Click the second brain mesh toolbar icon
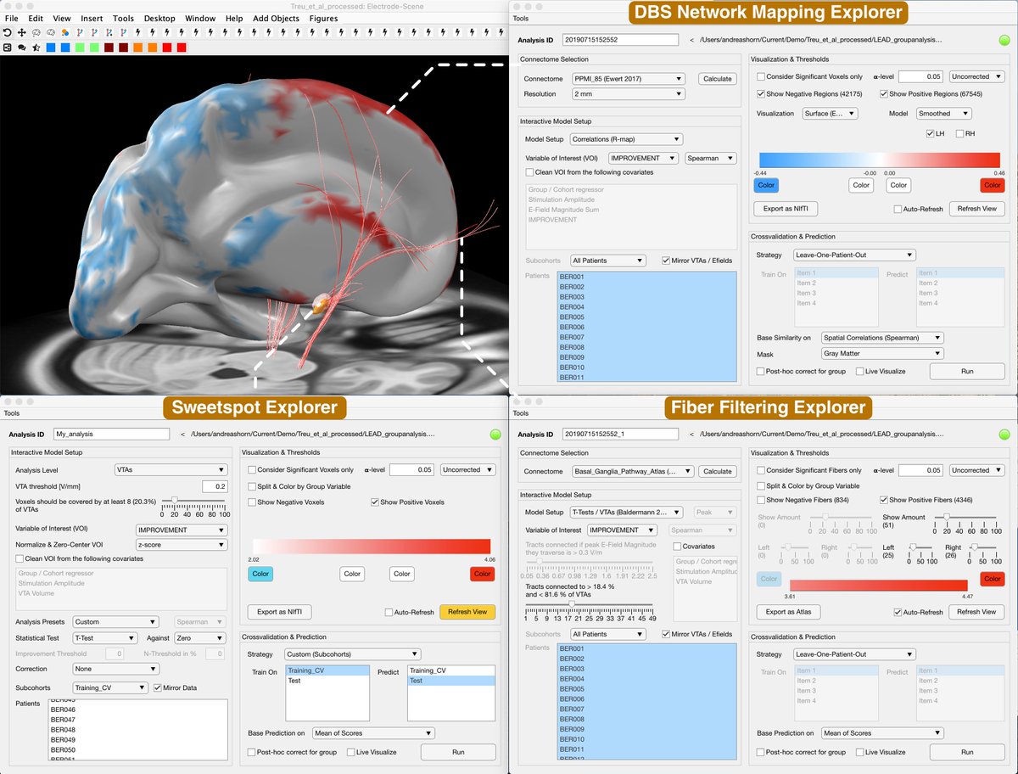1018x774 pixels. [51, 32]
